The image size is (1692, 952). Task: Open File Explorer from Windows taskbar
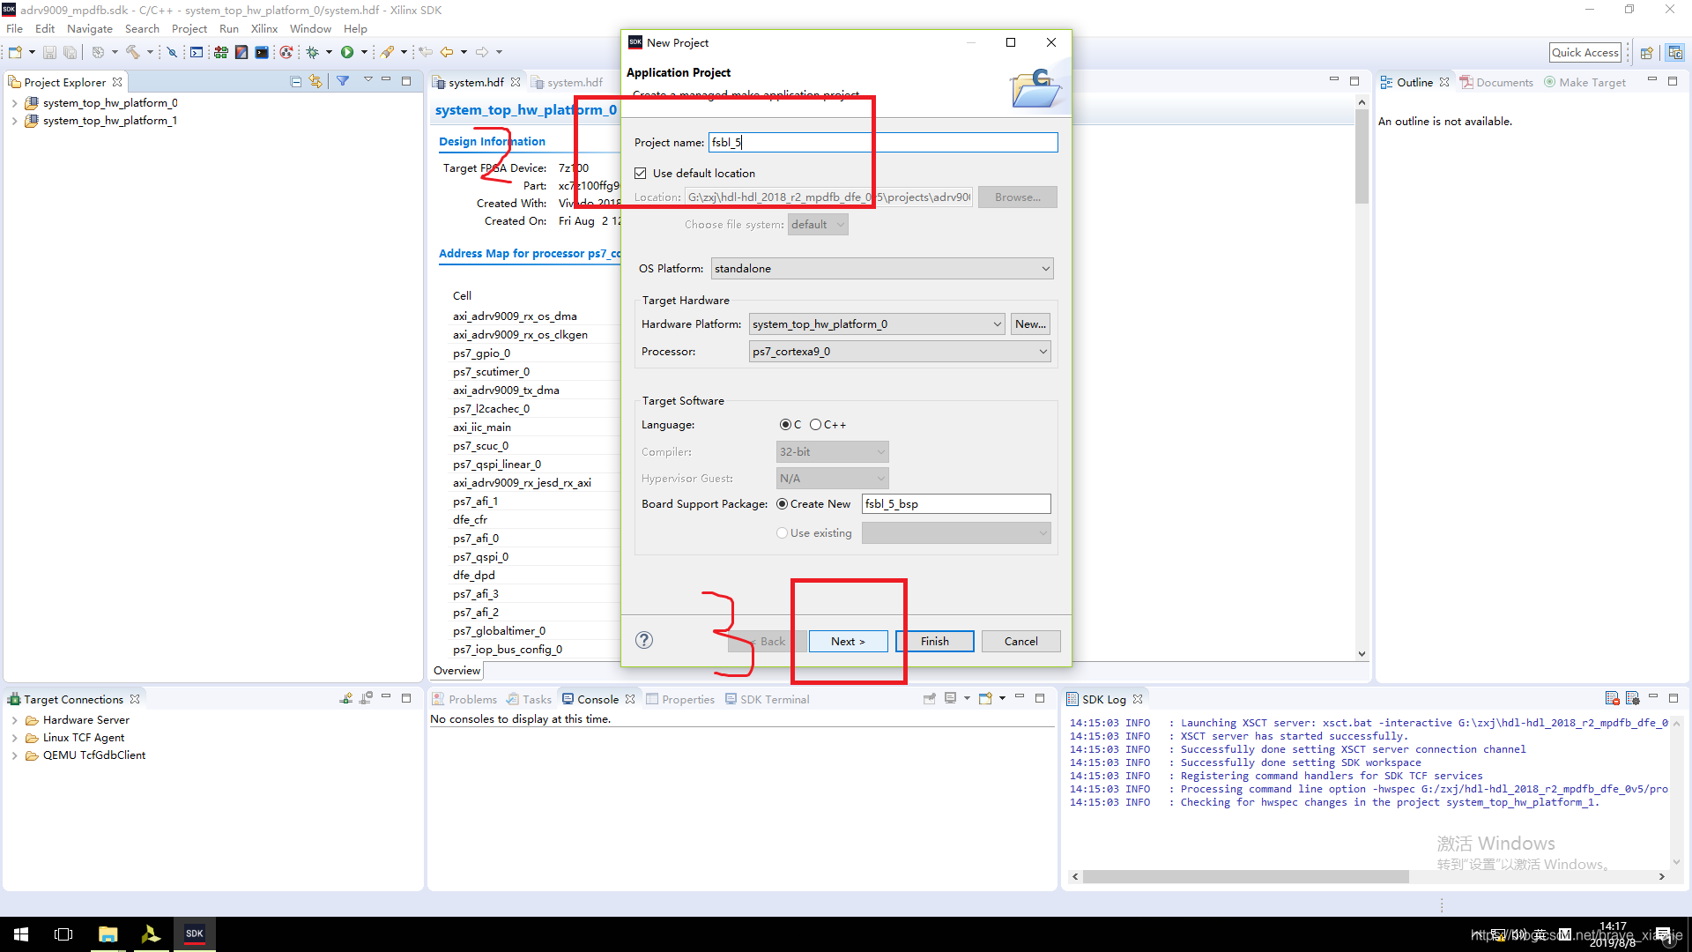(x=108, y=934)
